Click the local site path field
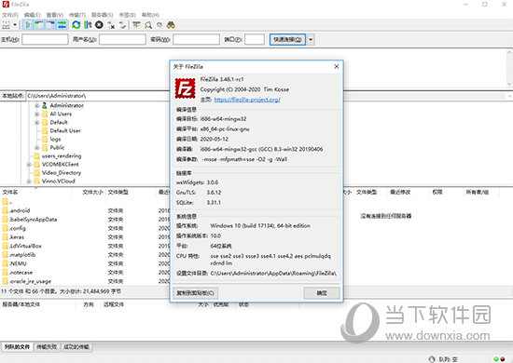 pos(98,96)
